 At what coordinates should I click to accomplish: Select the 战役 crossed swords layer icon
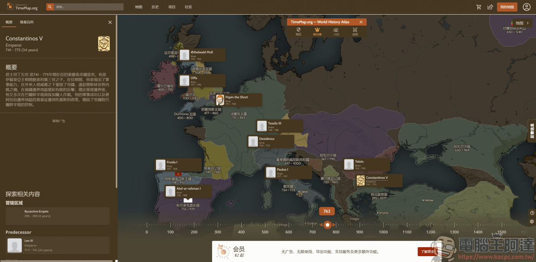coord(355,31)
